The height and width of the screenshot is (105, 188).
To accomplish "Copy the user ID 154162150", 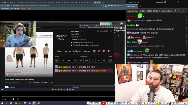I will (x=111, y=31).
